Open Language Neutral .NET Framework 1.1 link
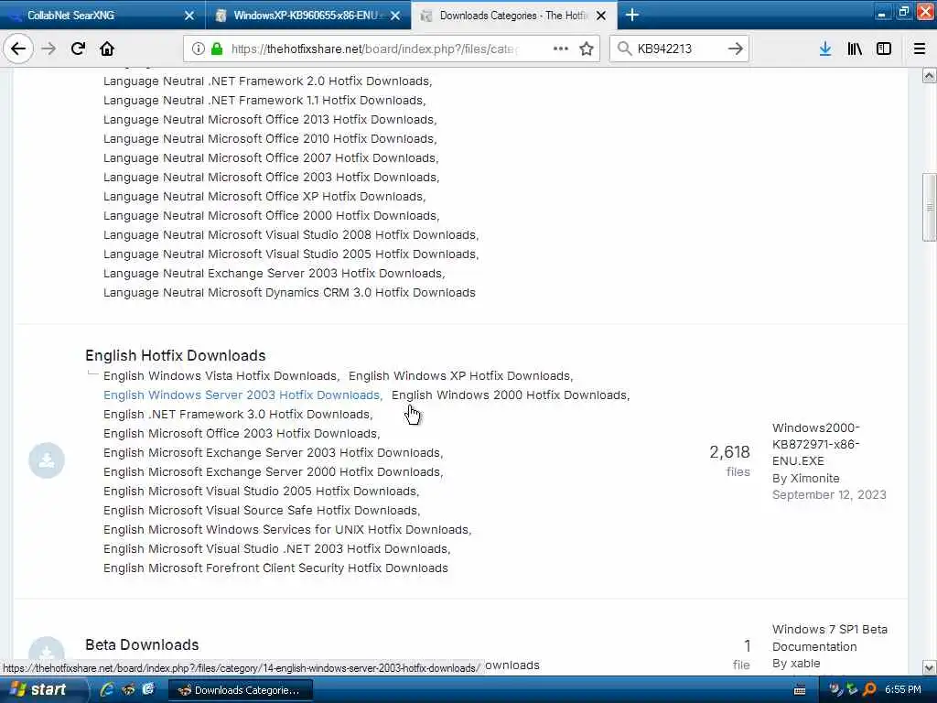937x703 pixels. click(263, 100)
